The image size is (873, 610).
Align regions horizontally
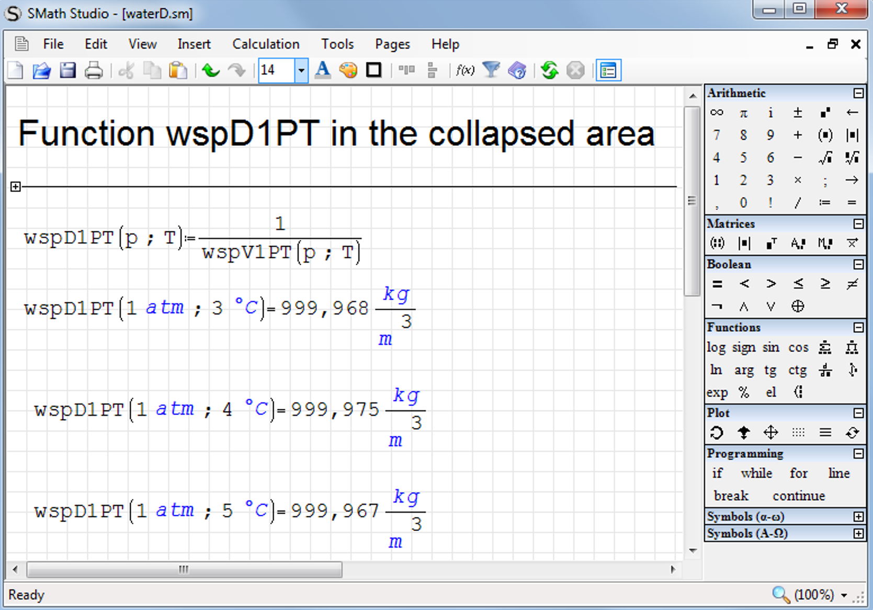point(406,70)
